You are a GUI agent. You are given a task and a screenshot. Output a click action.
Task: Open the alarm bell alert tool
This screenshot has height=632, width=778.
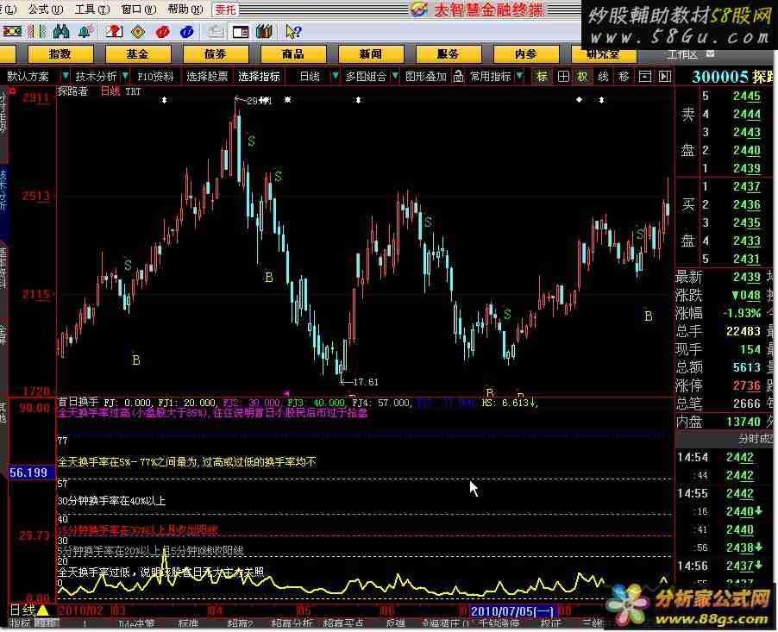(x=86, y=32)
